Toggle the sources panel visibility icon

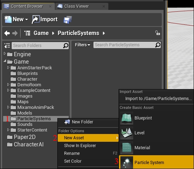pyautogui.click(x=7, y=46)
